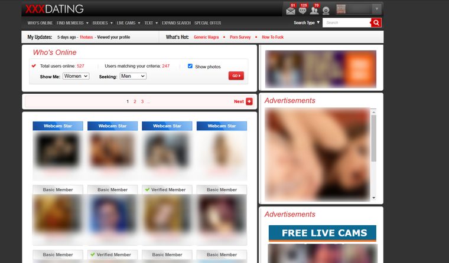
Task: Open the fourth Webcam Star thumbnail
Action: click(222, 150)
